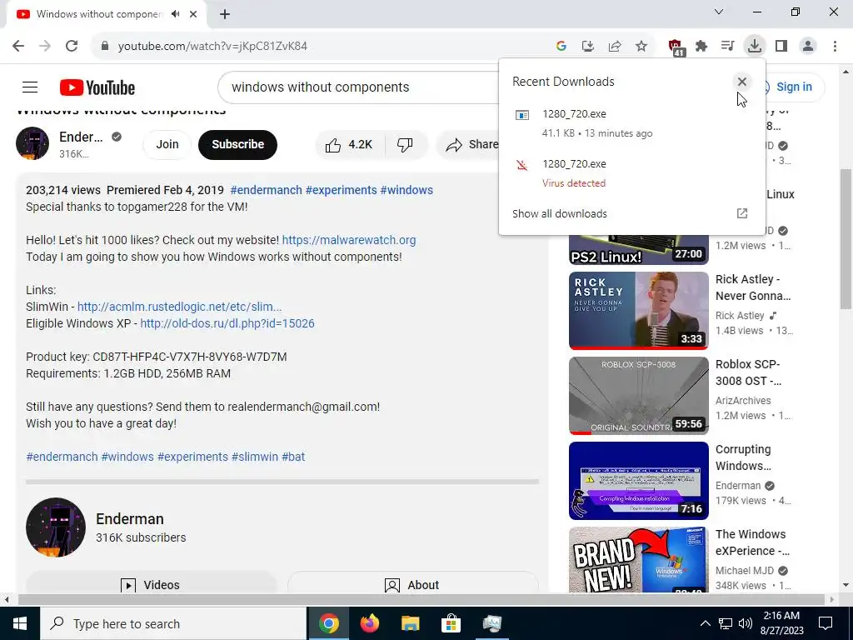Go to YouTube home via logo
This screenshot has height=640, width=853.
point(97,87)
